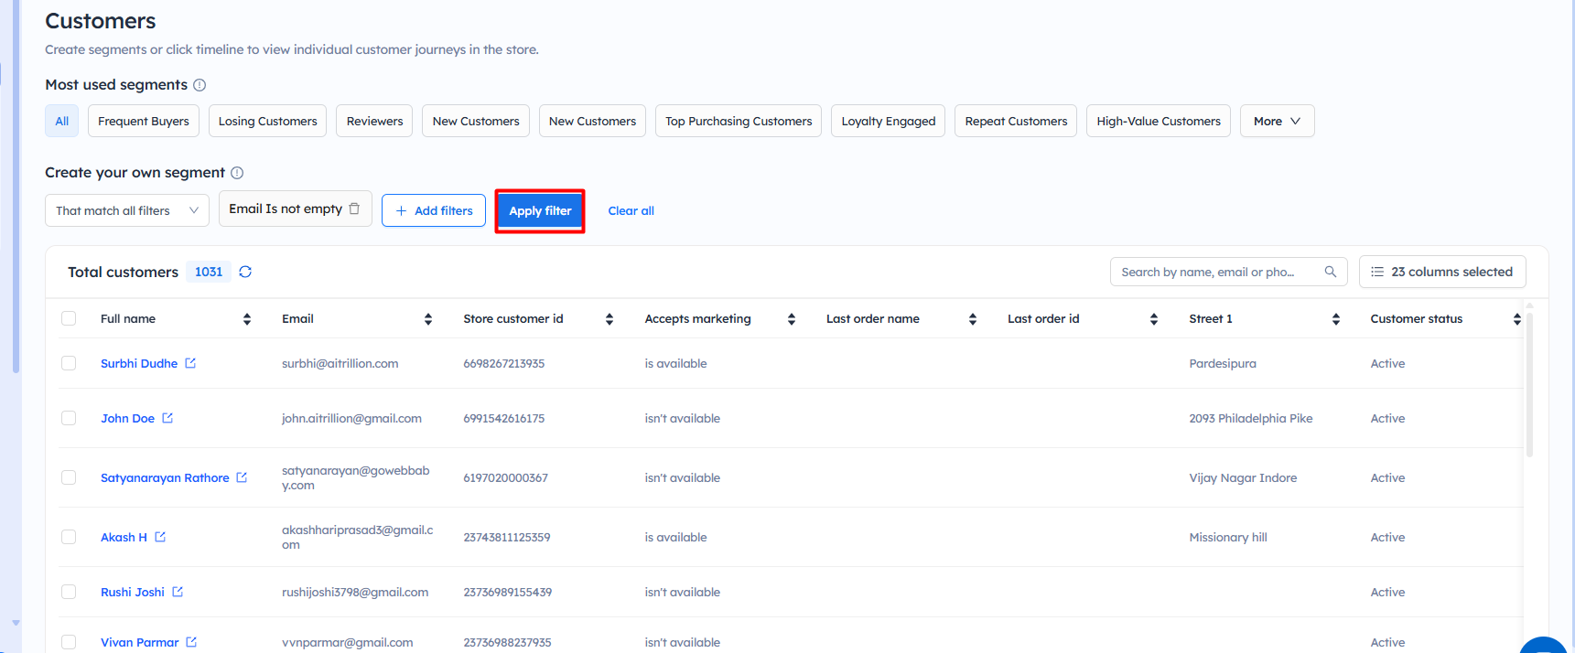Click the Clear all link
This screenshot has width=1575, height=653.
(x=631, y=210)
